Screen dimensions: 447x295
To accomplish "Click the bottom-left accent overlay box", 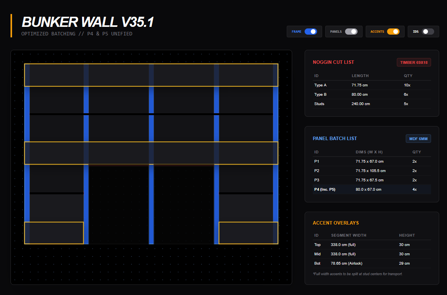I will (54, 233).
